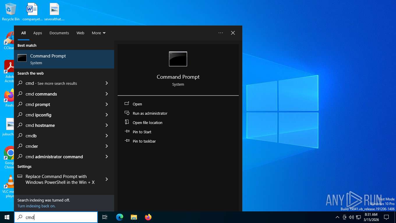This screenshot has width=396, height=223.
Task: Click search magnifier icon beside cmd hostname
Action: pyautogui.click(x=20, y=125)
